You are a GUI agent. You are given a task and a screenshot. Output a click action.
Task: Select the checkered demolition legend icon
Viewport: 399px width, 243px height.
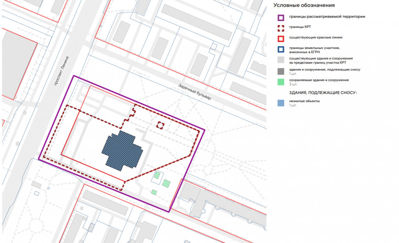point(280,71)
